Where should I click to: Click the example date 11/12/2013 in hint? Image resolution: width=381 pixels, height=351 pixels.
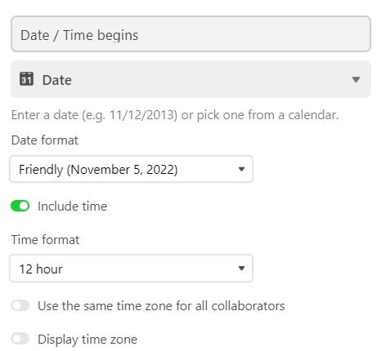tap(141, 115)
